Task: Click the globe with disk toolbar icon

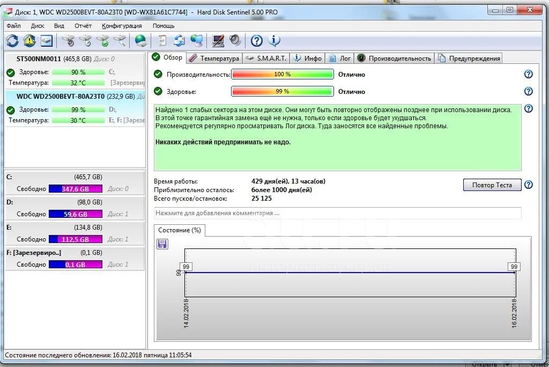Action: point(141,41)
